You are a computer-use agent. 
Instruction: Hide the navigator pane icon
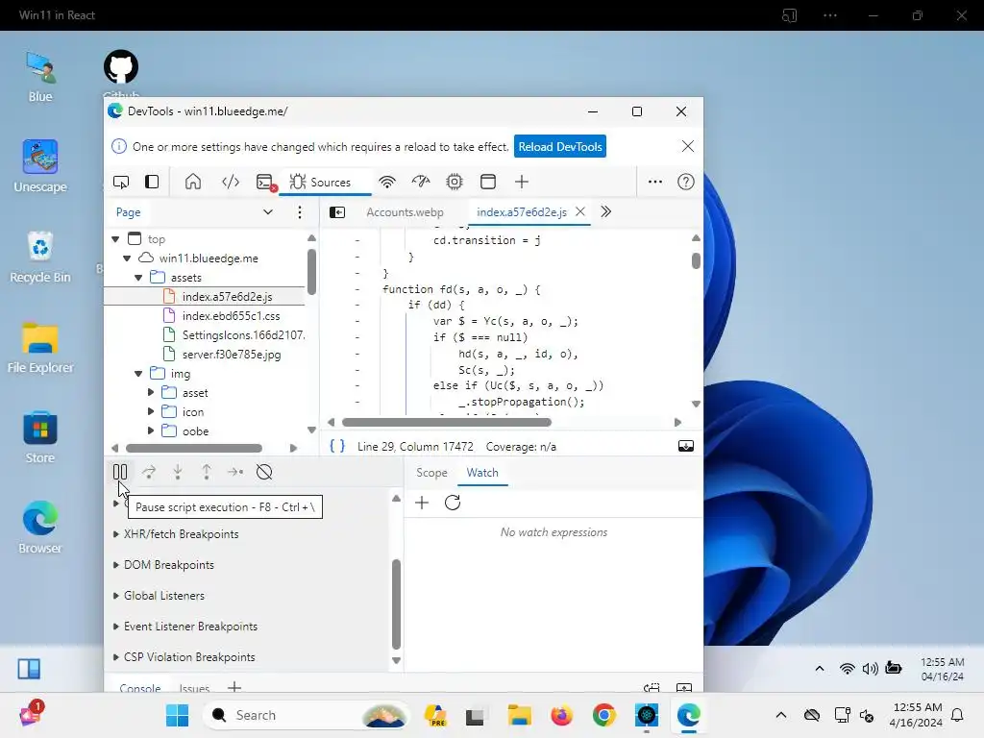point(337,212)
